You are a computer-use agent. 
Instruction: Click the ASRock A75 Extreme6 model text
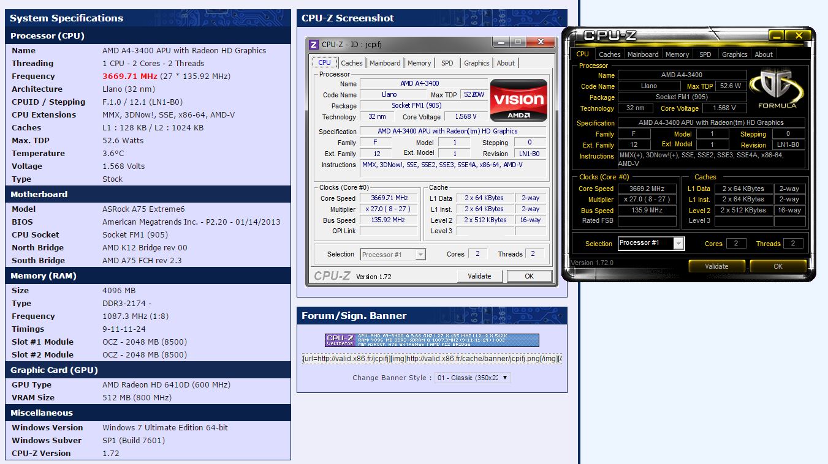pos(143,209)
